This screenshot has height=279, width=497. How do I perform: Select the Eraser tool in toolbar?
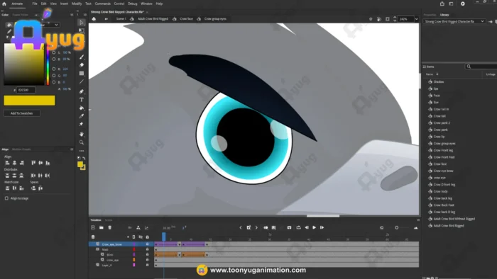coord(82,65)
